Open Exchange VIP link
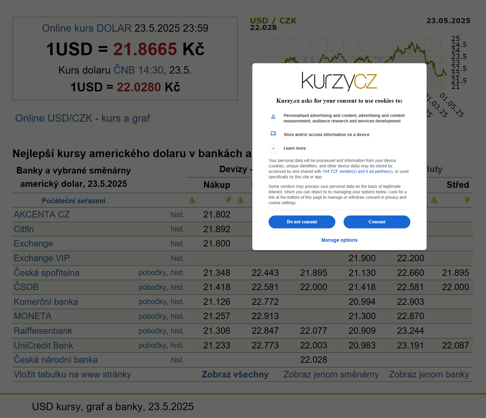This screenshot has height=418, width=486. 42,258
